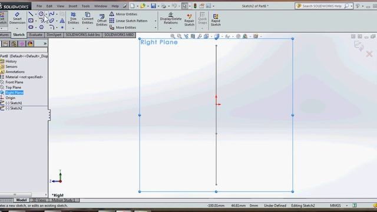Click Zoom to Fit in view toolbar
Image resolution: width=377 pixels, height=212 pixels.
(x=173, y=37)
